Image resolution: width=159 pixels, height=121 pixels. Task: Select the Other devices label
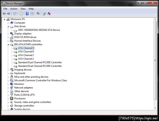[21, 91]
